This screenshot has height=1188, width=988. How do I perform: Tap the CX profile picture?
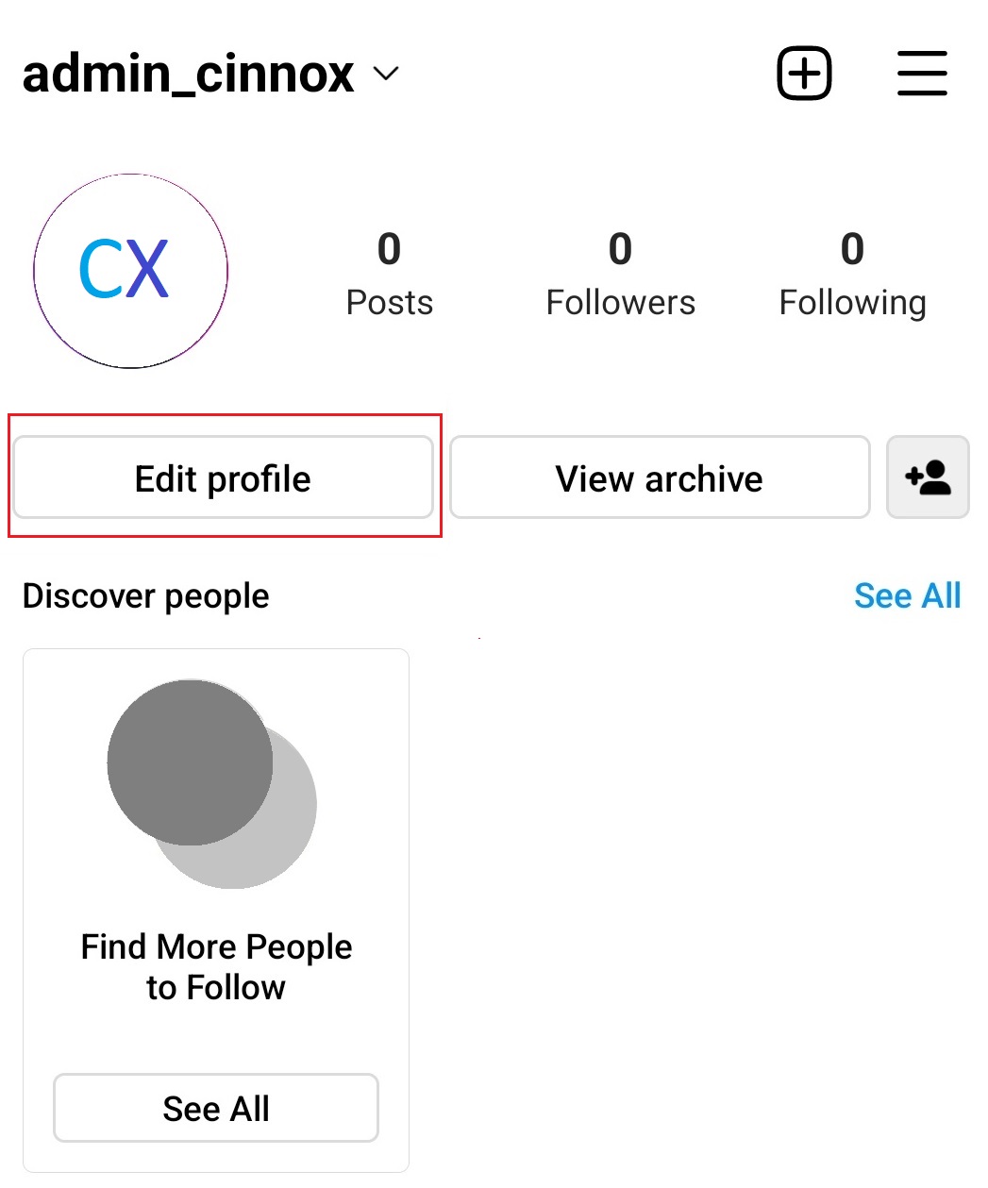[x=130, y=271]
